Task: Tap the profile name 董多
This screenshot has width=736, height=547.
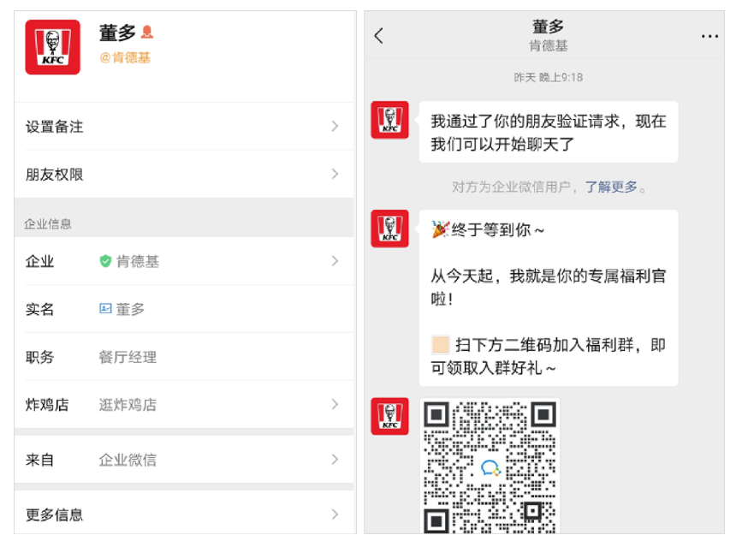Action: click(x=117, y=33)
